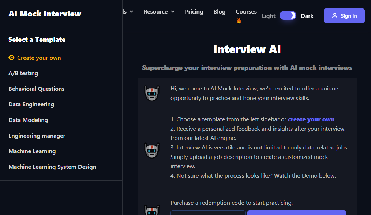Choose the Data Engineering template
The height and width of the screenshot is (215, 371).
coord(31,104)
